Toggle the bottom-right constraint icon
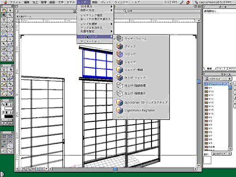236x177 pixels. click(x=10, y=151)
